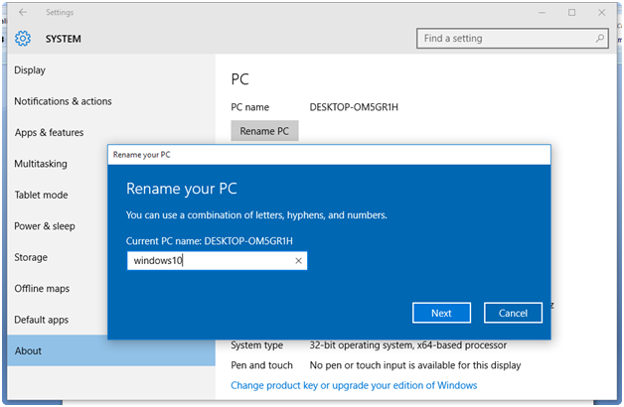Click the back arrow in Settings title bar
The image size is (624, 407).
click(x=23, y=13)
